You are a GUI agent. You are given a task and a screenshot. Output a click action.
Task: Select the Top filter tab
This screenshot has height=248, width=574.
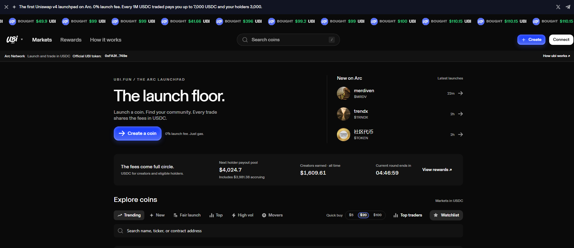[216, 215]
